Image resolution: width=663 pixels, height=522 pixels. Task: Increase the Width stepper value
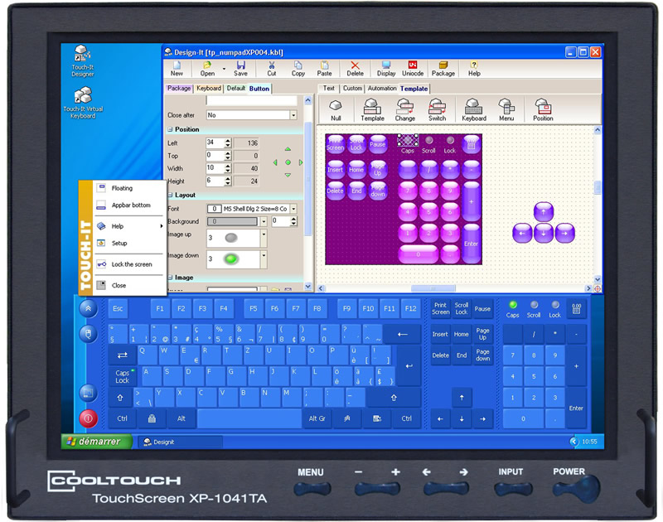point(228,166)
